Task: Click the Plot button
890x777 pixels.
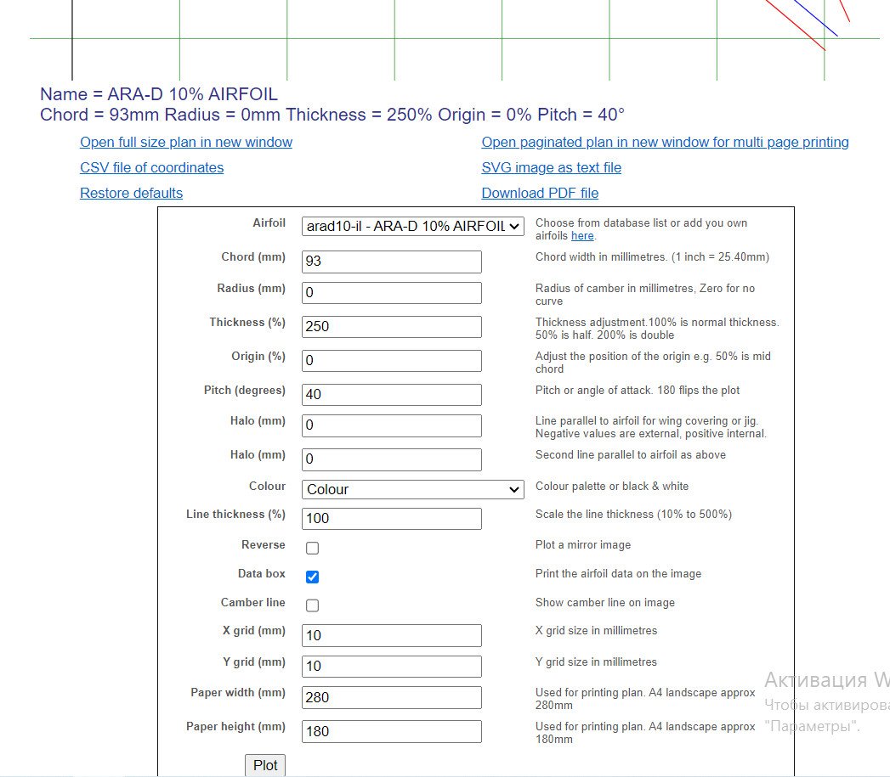Action: click(265, 765)
